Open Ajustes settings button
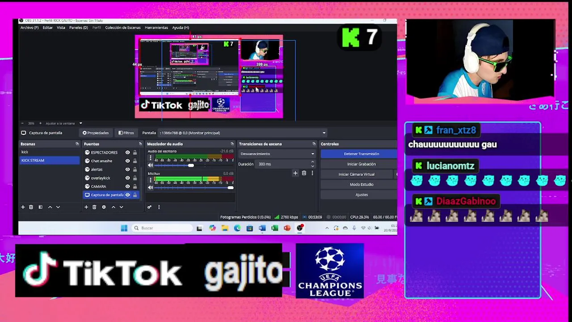This screenshot has width=572, height=322. click(359, 195)
